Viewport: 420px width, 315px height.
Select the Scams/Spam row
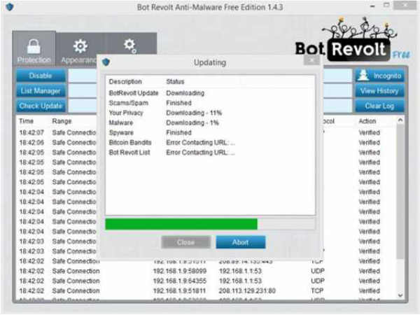click(210, 103)
